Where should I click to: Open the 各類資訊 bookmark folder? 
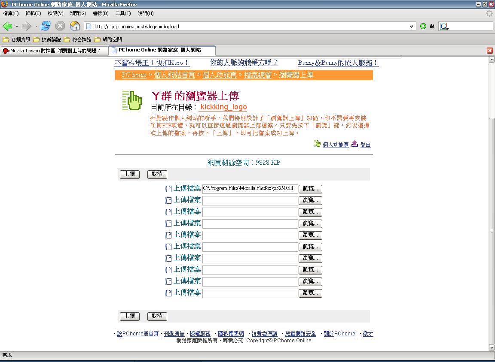17,39
